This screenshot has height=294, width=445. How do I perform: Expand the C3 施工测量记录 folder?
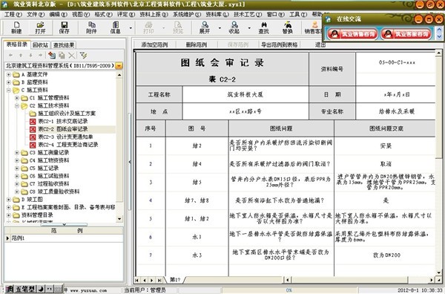[x=17, y=153]
